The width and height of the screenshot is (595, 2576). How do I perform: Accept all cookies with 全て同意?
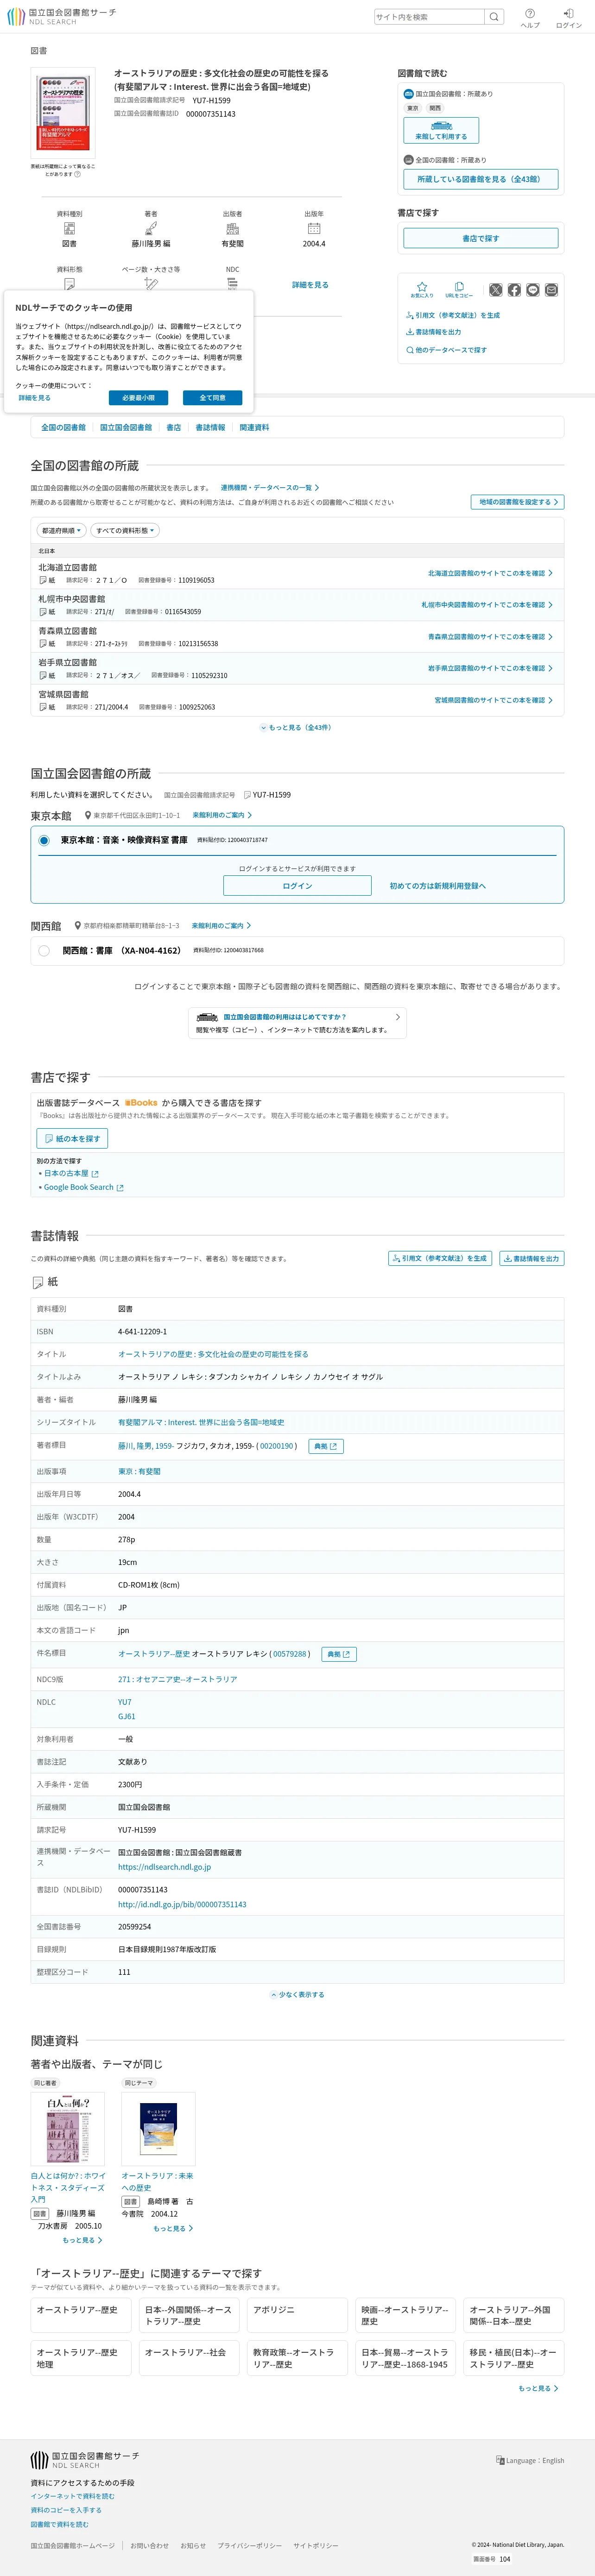[212, 398]
